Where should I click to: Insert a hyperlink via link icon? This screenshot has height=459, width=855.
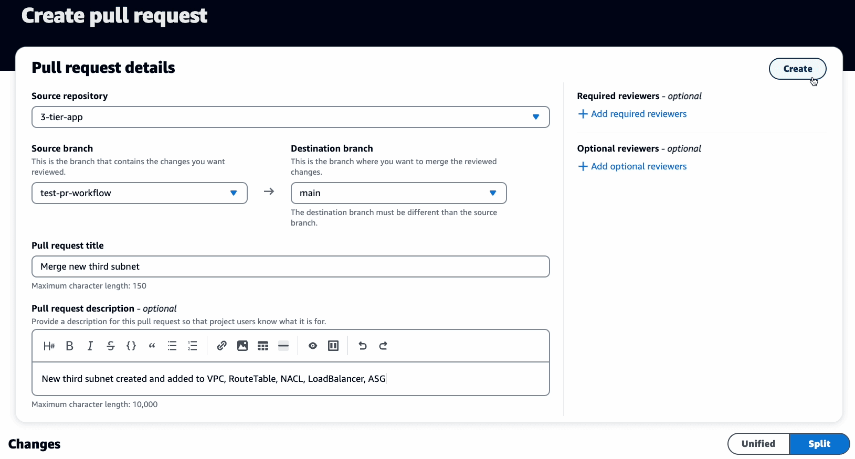click(222, 346)
